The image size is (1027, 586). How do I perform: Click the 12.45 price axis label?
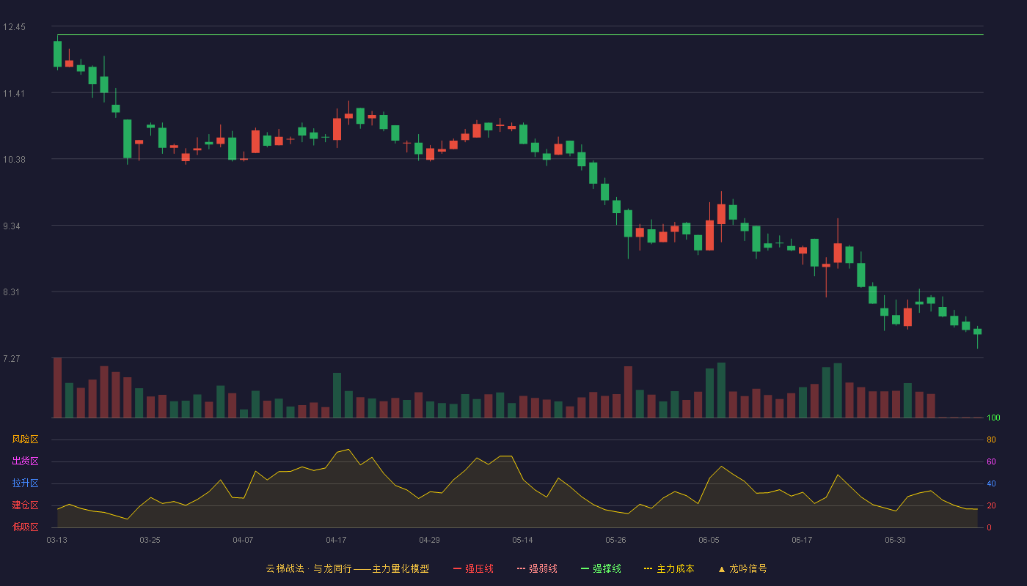click(14, 27)
